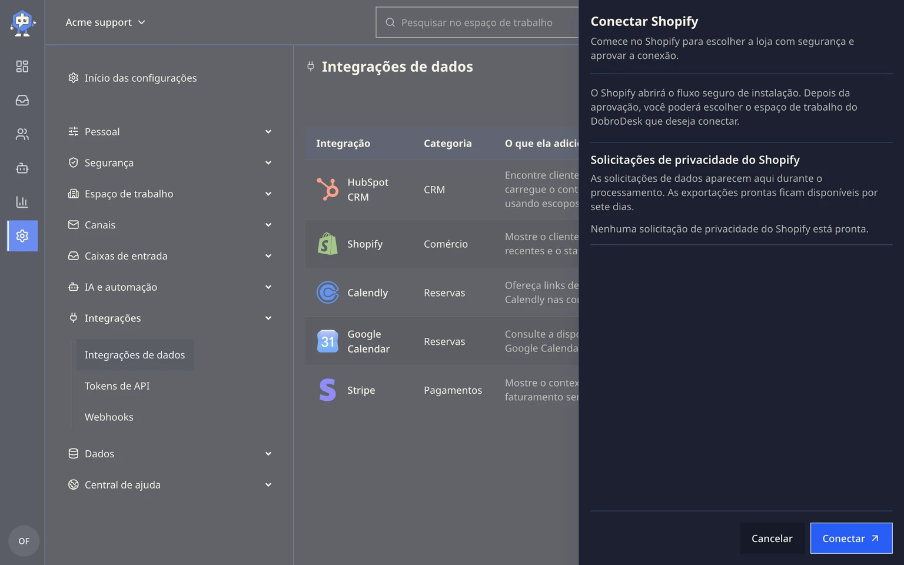This screenshot has width=904, height=565.
Task: Click the Calendly logo icon
Action: click(x=328, y=293)
